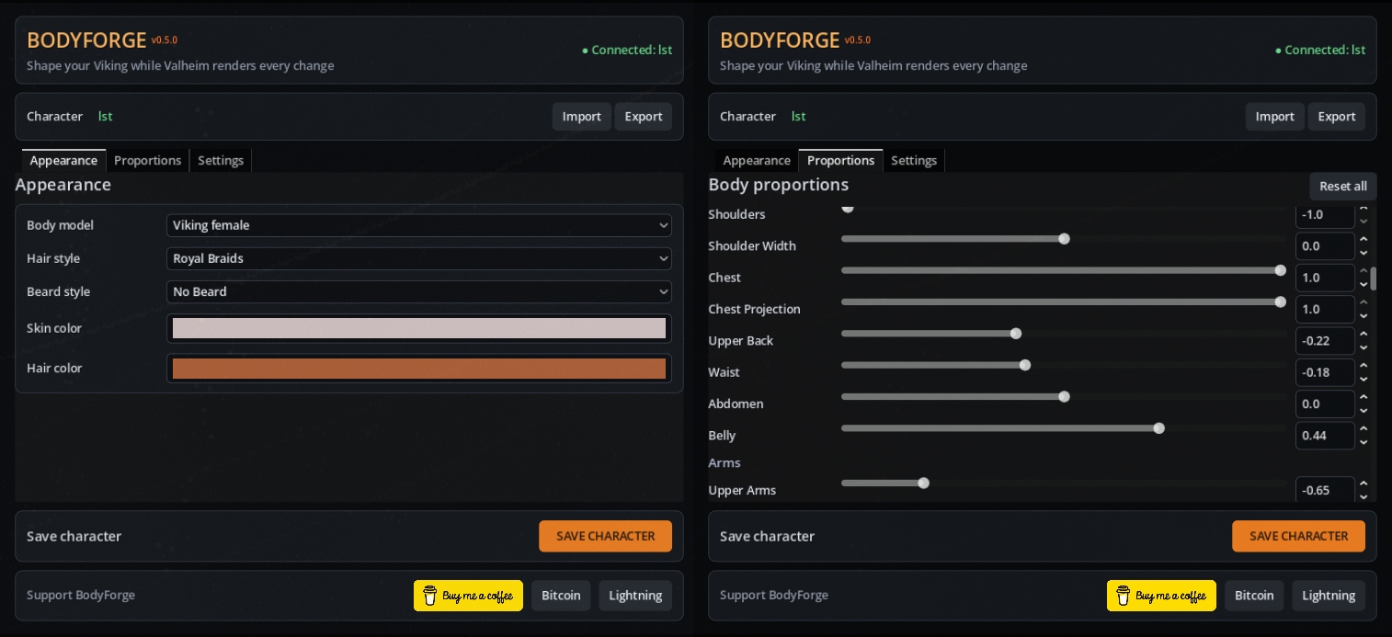The image size is (1392, 637).
Task: Decrease Shoulder Width with the down arrow
Action: pyautogui.click(x=1363, y=253)
